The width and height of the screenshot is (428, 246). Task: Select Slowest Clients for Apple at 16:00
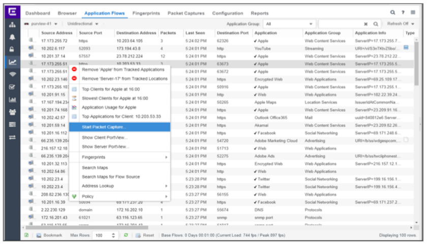tap(119, 98)
